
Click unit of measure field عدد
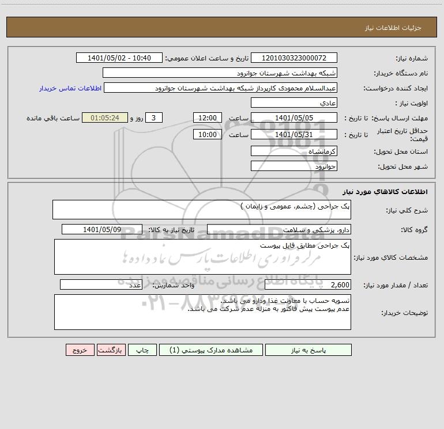[x=101, y=285]
